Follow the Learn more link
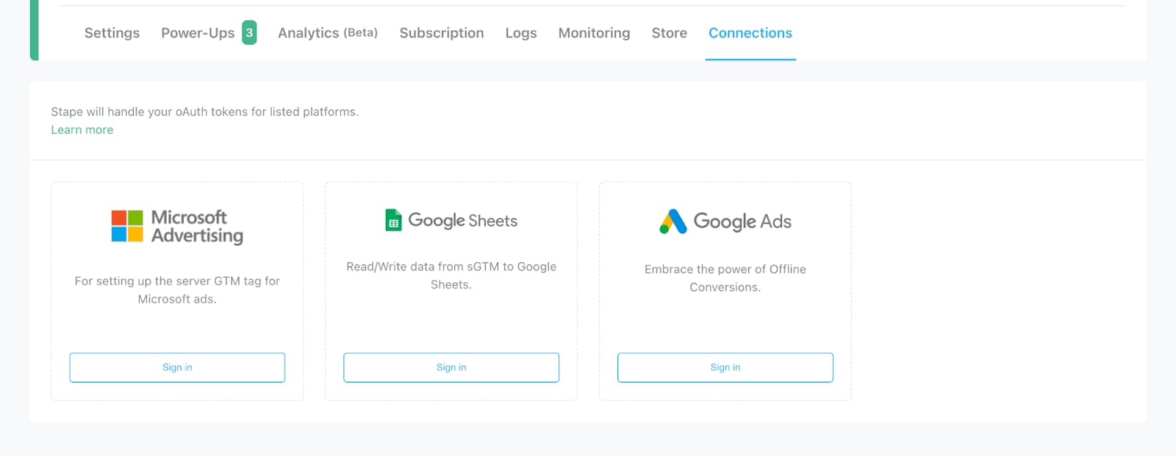 [82, 130]
